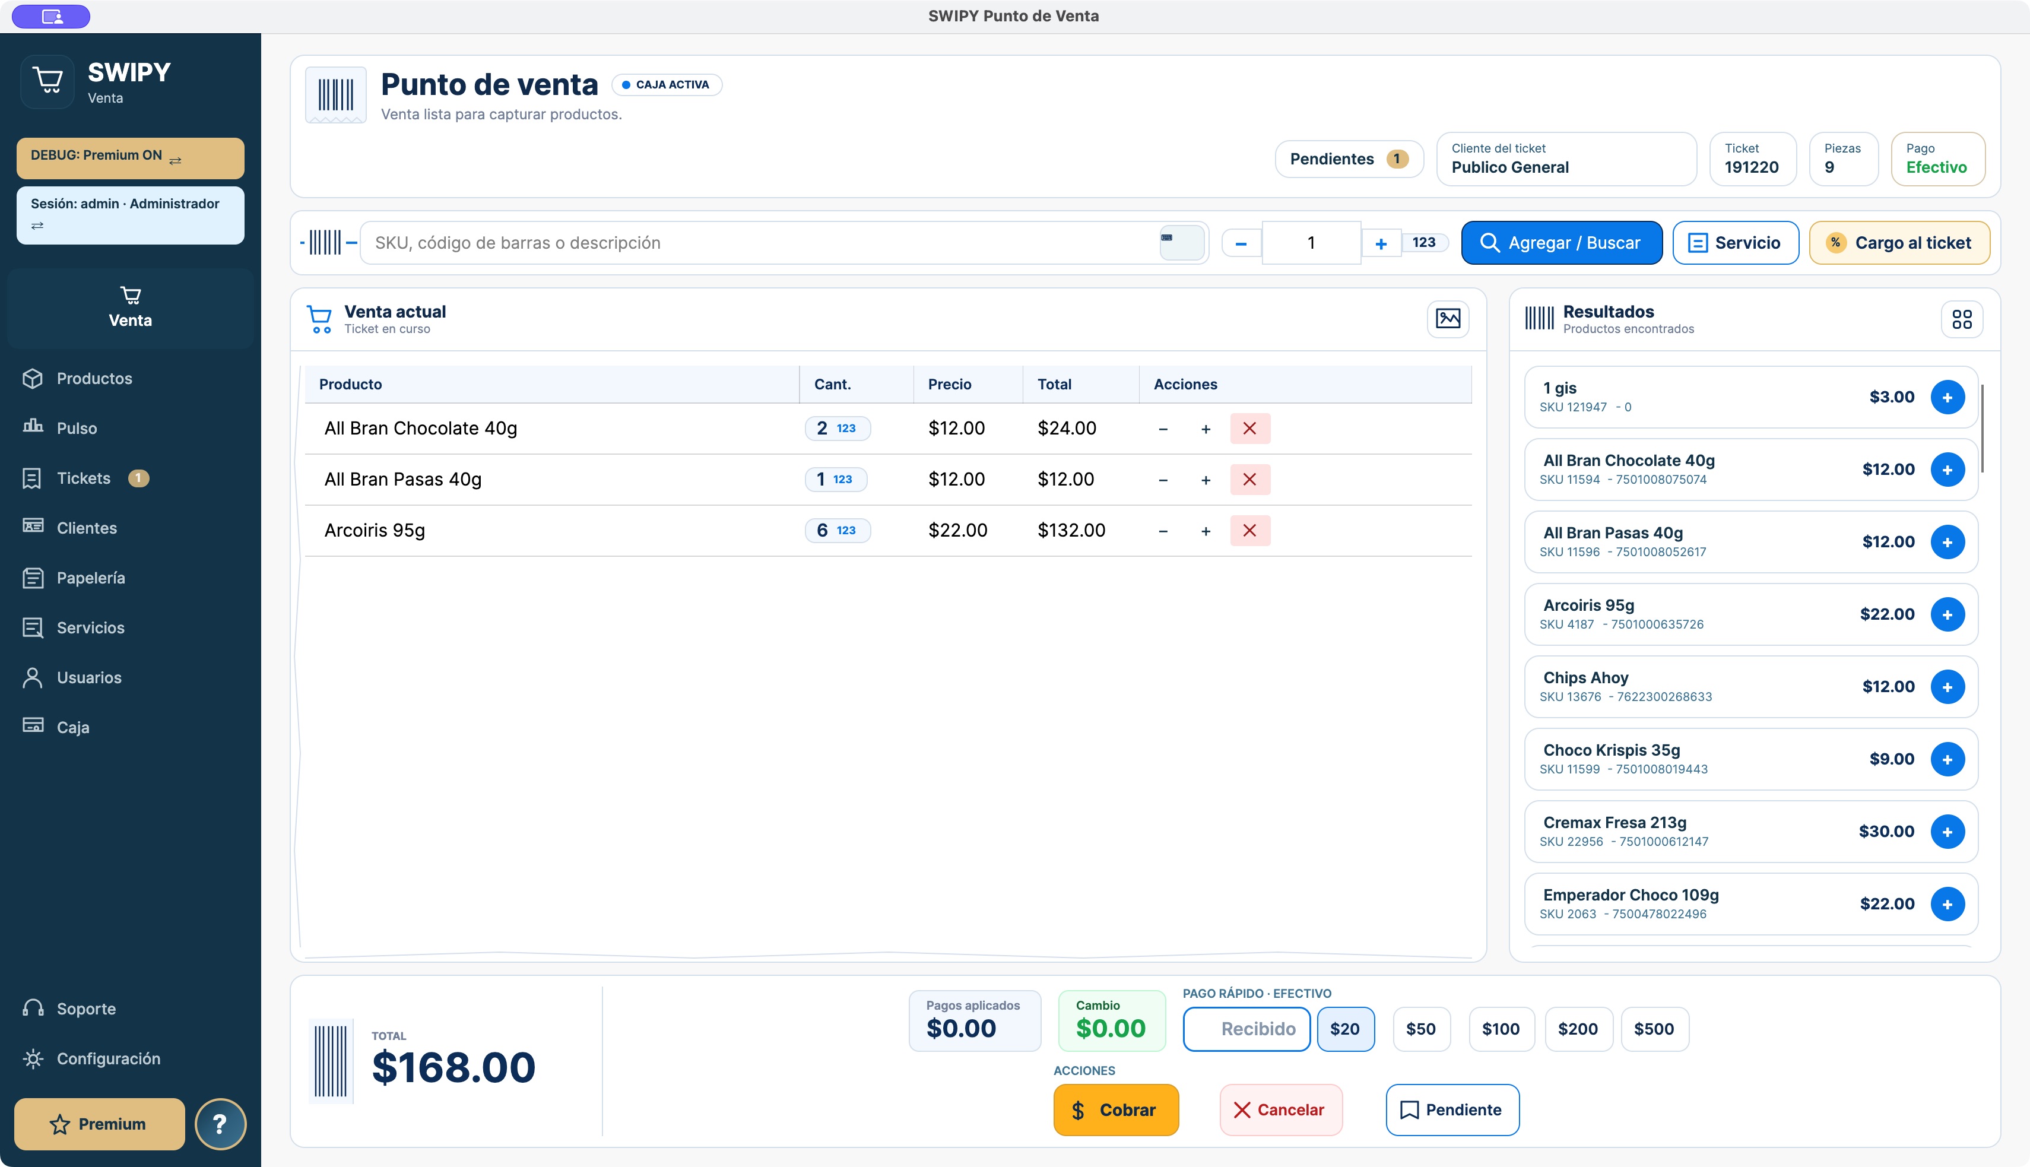Click the Premium star button
Screen dimensions: 2030x1167
pos(99,1124)
